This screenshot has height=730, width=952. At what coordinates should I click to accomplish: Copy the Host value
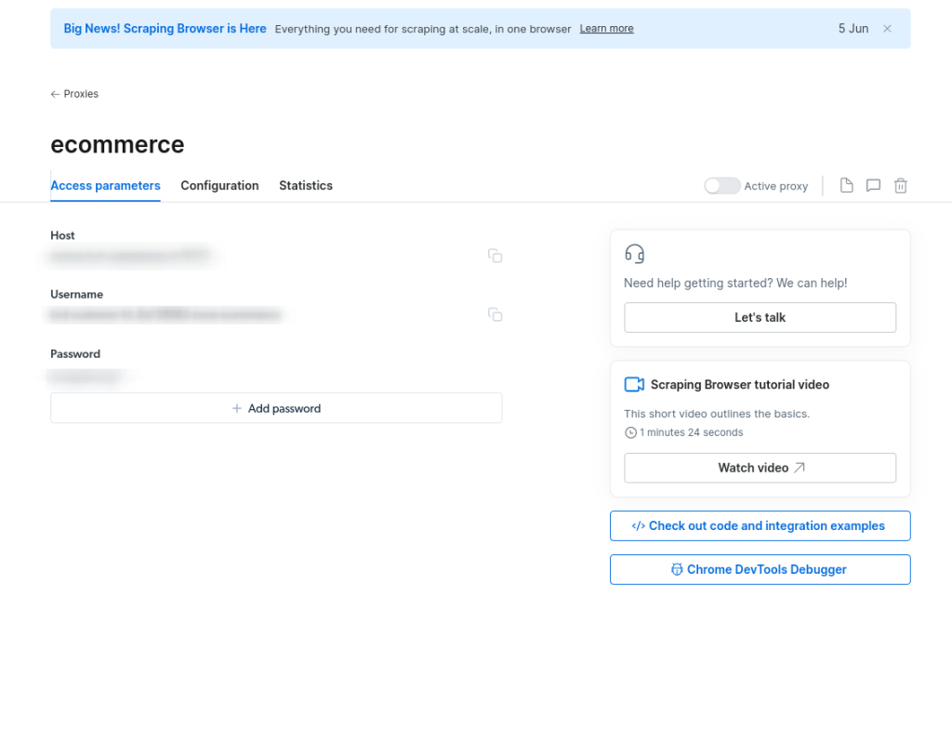[495, 256]
